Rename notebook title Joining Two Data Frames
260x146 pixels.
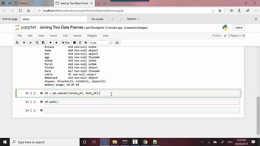[x=61, y=28]
